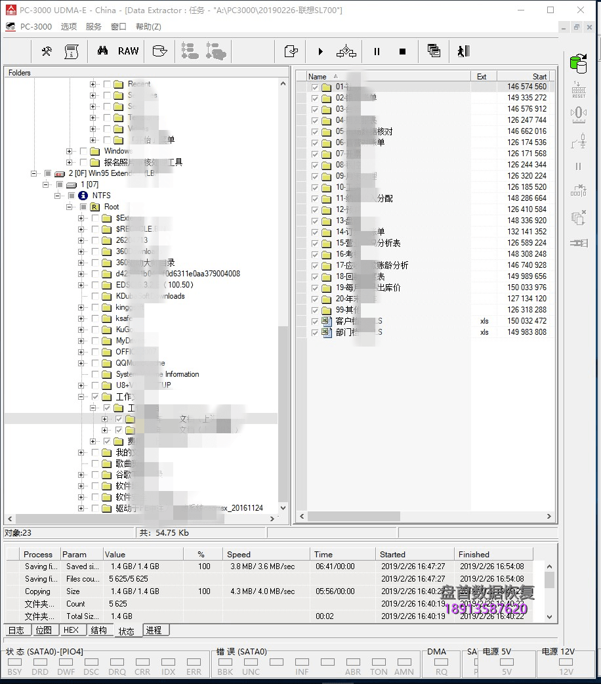Open the binoculars search tool
Viewport: 601px width, 684px height.
click(x=102, y=51)
